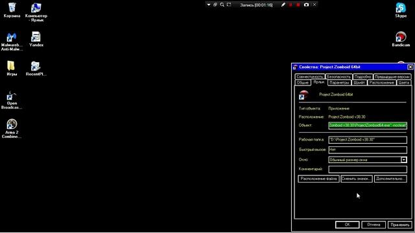Click the Рабочая папка input field
Viewport: 415px width, 233px height.
[368, 140]
